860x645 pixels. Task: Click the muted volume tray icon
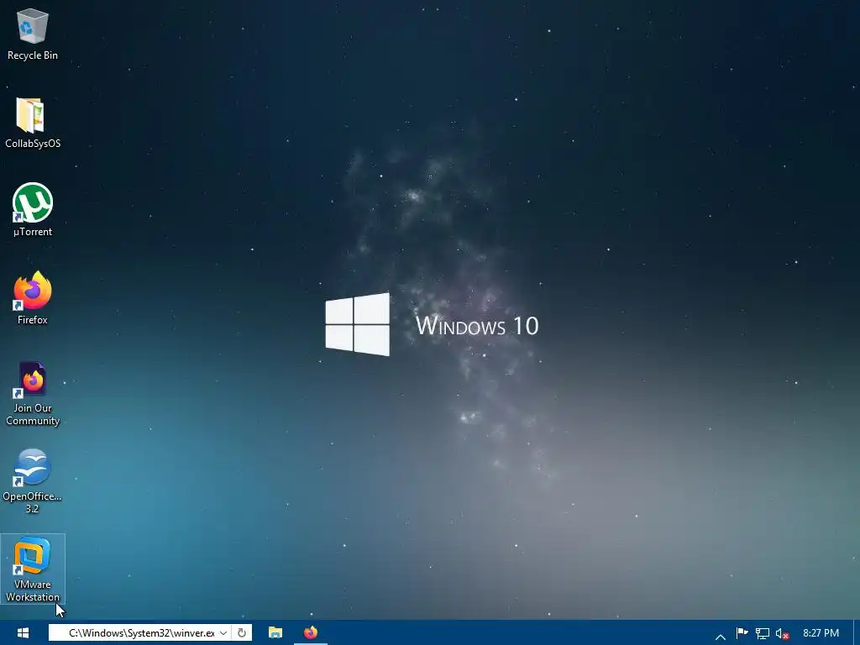pos(782,633)
